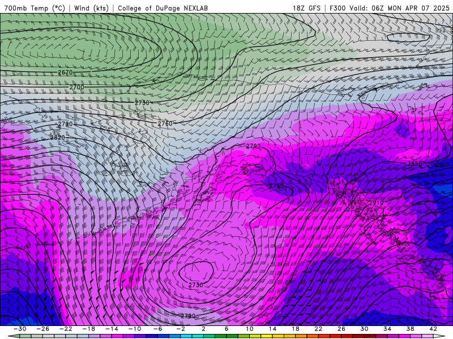Click the 42 value on the color scale
Image resolution: width=453 pixels, height=339 pixels.
click(x=433, y=329)
